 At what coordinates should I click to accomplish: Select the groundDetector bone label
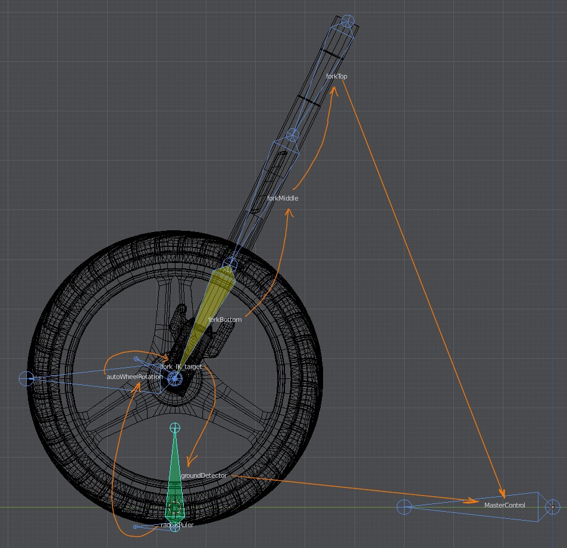coord(203,475)
